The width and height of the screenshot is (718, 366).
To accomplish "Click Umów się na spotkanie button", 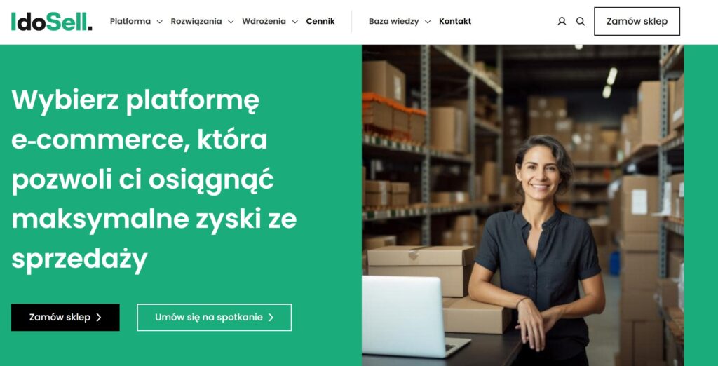I will click(x=215, y=318).
